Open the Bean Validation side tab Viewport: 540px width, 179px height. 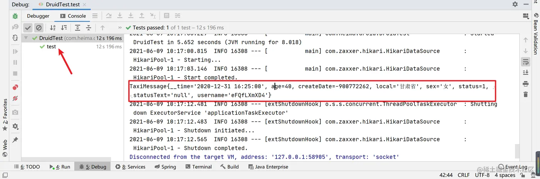pos(535,34)
